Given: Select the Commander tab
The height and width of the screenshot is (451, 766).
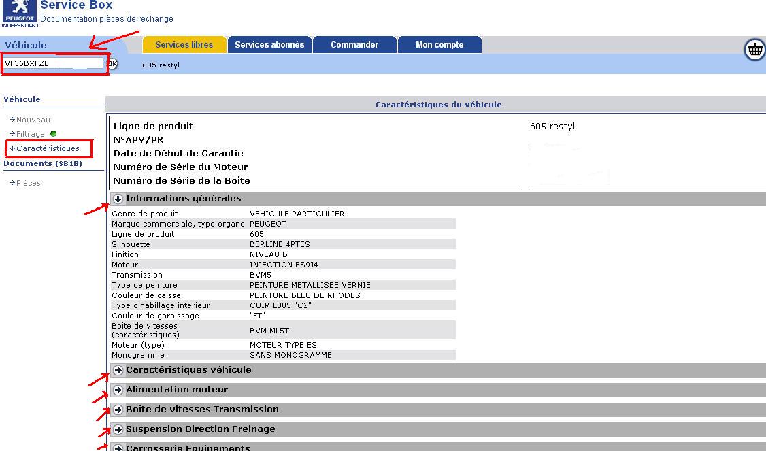Looking at the screenshot, I should (x=354, y=45).
